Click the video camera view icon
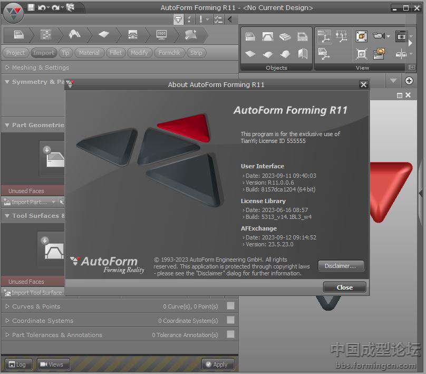 click(379, 36)
